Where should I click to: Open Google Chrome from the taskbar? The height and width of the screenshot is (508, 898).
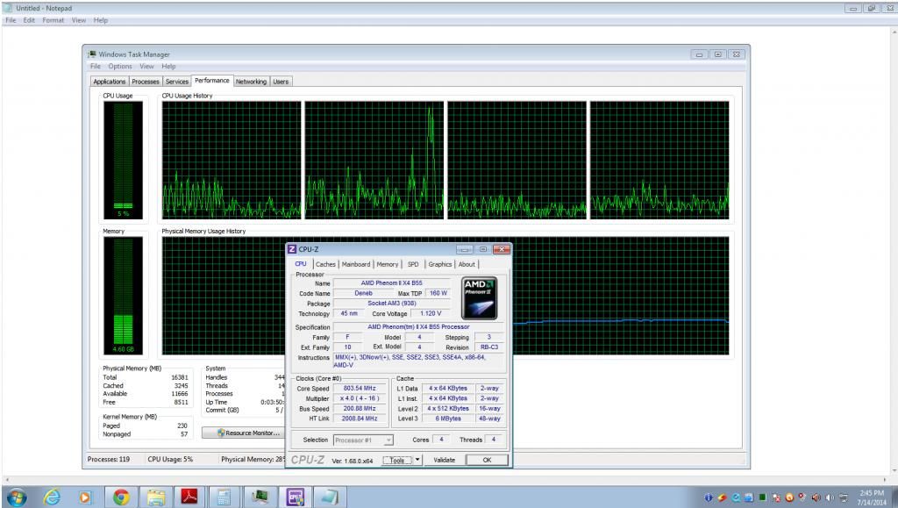[x=121, y=497]
